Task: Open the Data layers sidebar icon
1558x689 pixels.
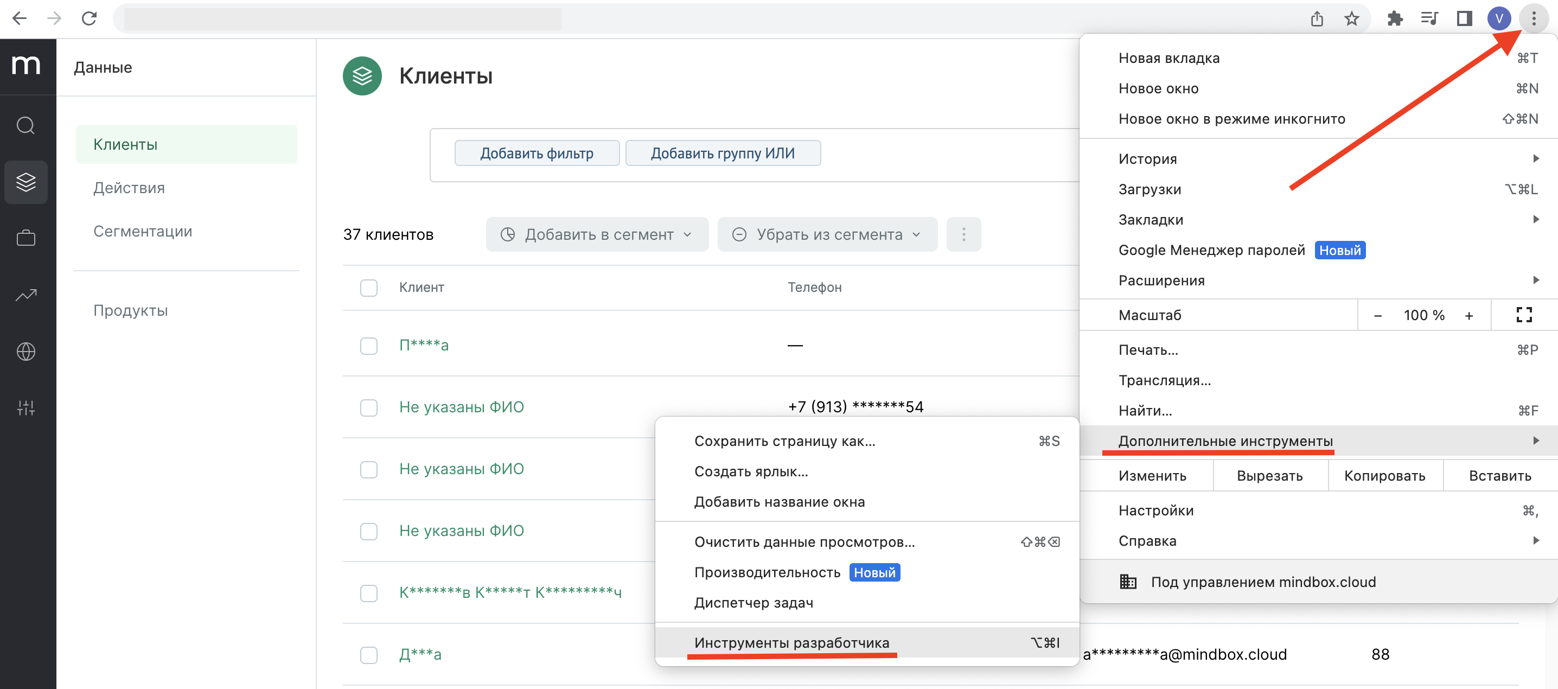Action: [26, 182]
